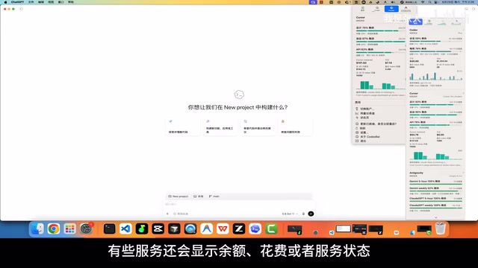Open Launchpad from the Dock
Screen dimensions: 478x268
69,229
